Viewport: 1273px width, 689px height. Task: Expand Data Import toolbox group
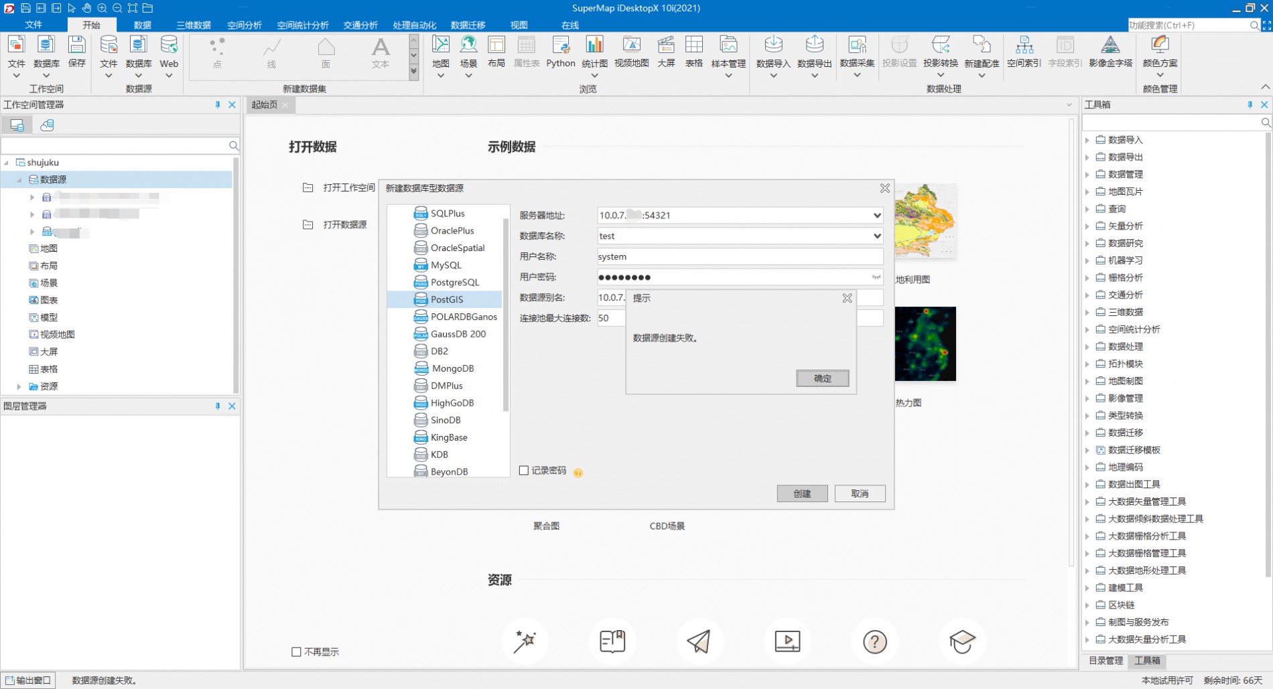tap(1087, 140)
